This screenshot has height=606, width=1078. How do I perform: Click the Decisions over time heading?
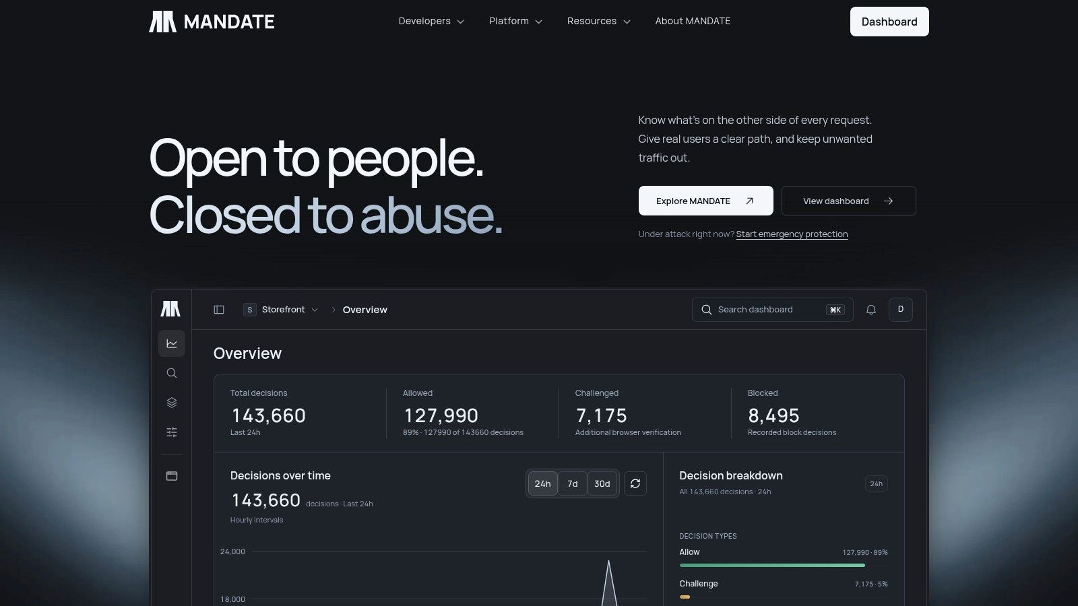280,475
